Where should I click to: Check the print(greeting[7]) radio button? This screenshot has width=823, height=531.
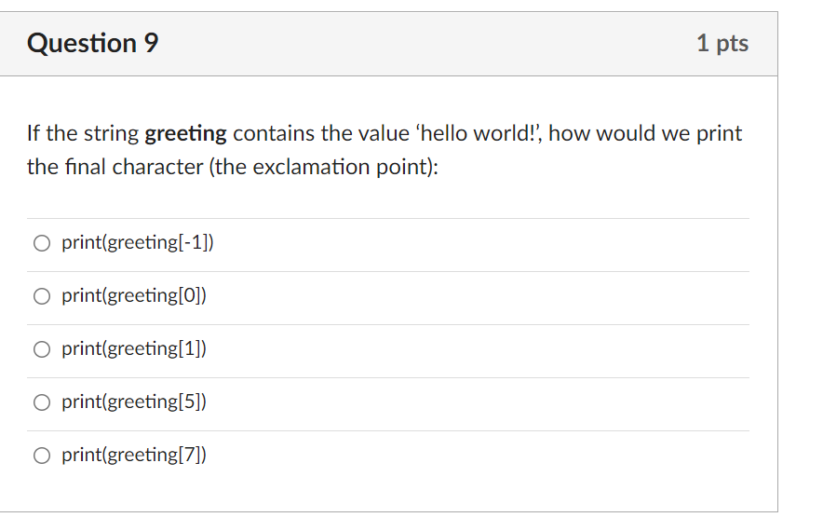click(x=42, y=456)
